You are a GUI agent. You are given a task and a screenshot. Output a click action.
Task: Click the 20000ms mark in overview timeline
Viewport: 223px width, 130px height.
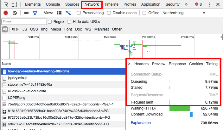coord(149,37)
